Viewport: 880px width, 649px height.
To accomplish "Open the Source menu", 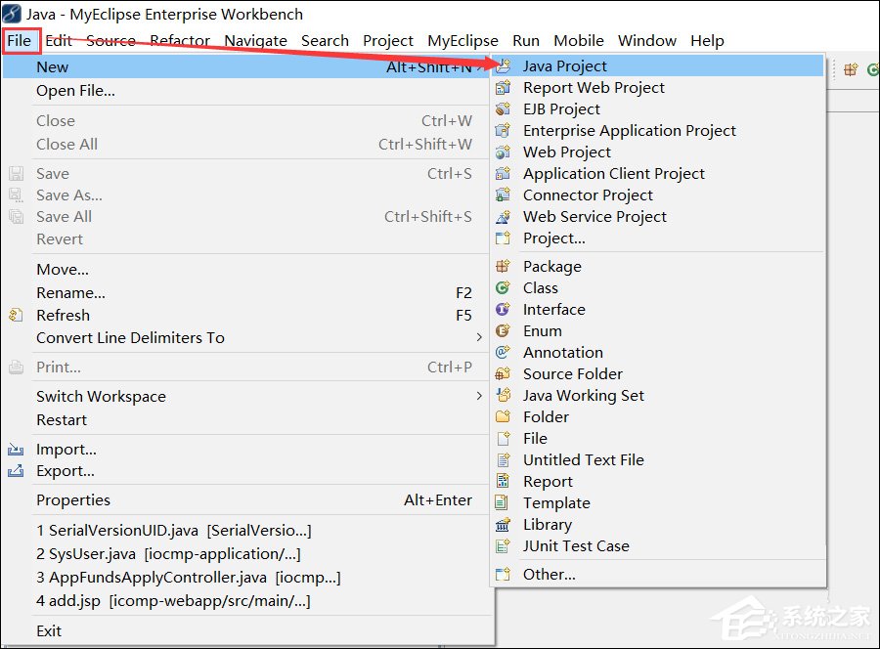I will pos(110,40).
